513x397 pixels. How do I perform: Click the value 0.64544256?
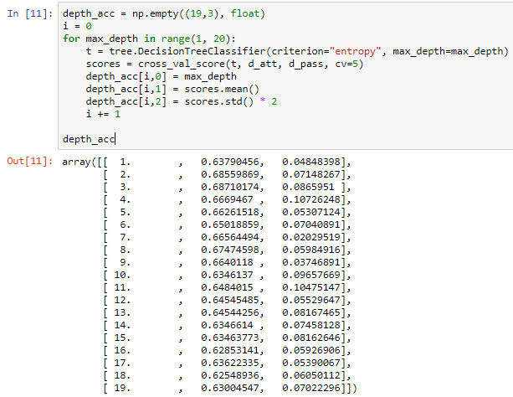[x=230, y=312]
